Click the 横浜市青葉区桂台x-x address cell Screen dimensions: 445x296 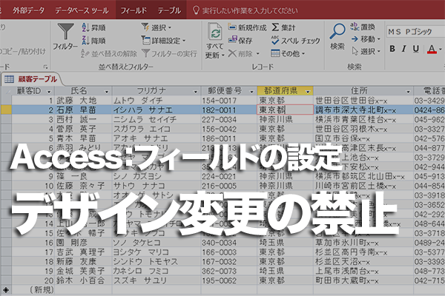[363, 119]
